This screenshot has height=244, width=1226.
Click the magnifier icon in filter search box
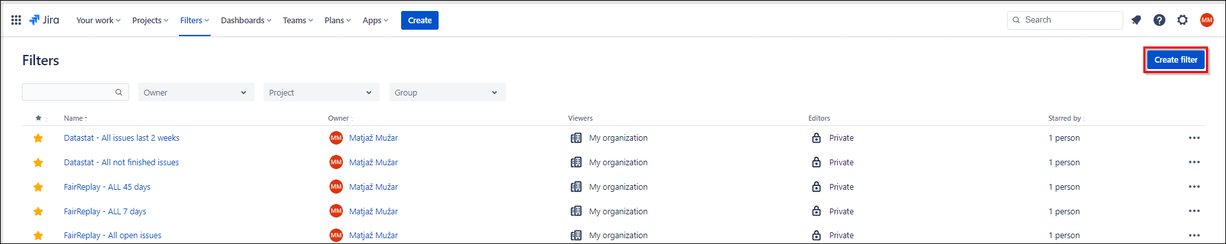119,92
